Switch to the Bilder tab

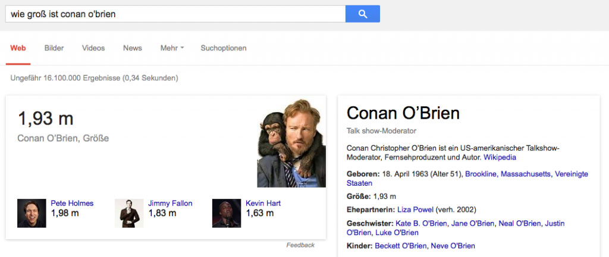[54, 48]
